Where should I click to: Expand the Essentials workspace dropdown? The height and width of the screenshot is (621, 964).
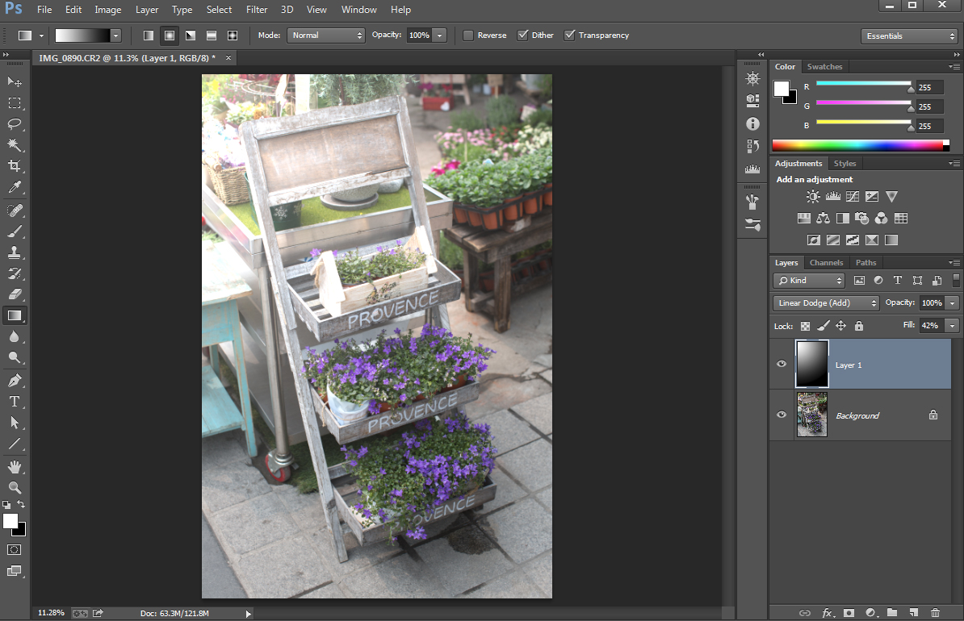click(x=909, y=36)
